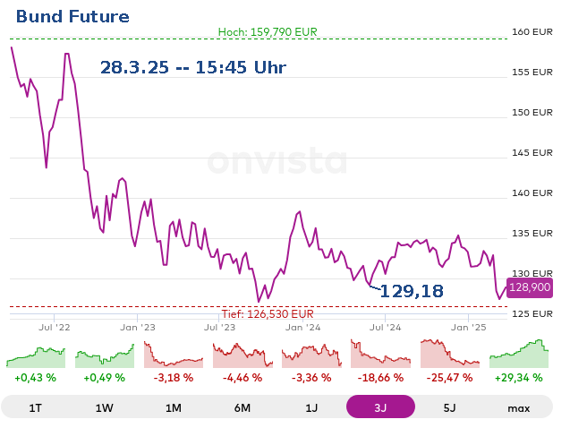
Task: Click the Bund Future chart title
Action: pyautogui.click(x=72, y=17)
